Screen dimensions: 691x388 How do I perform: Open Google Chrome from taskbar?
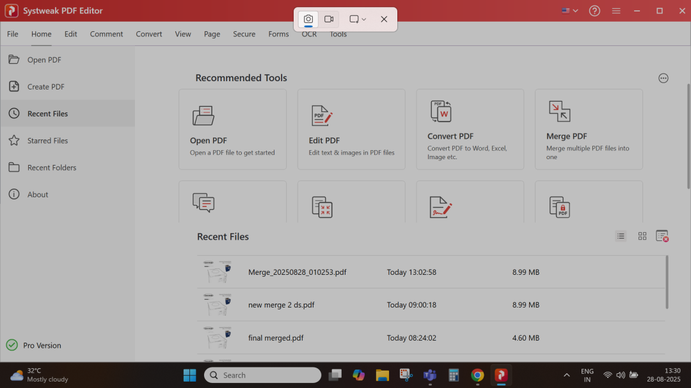(477, 375)
